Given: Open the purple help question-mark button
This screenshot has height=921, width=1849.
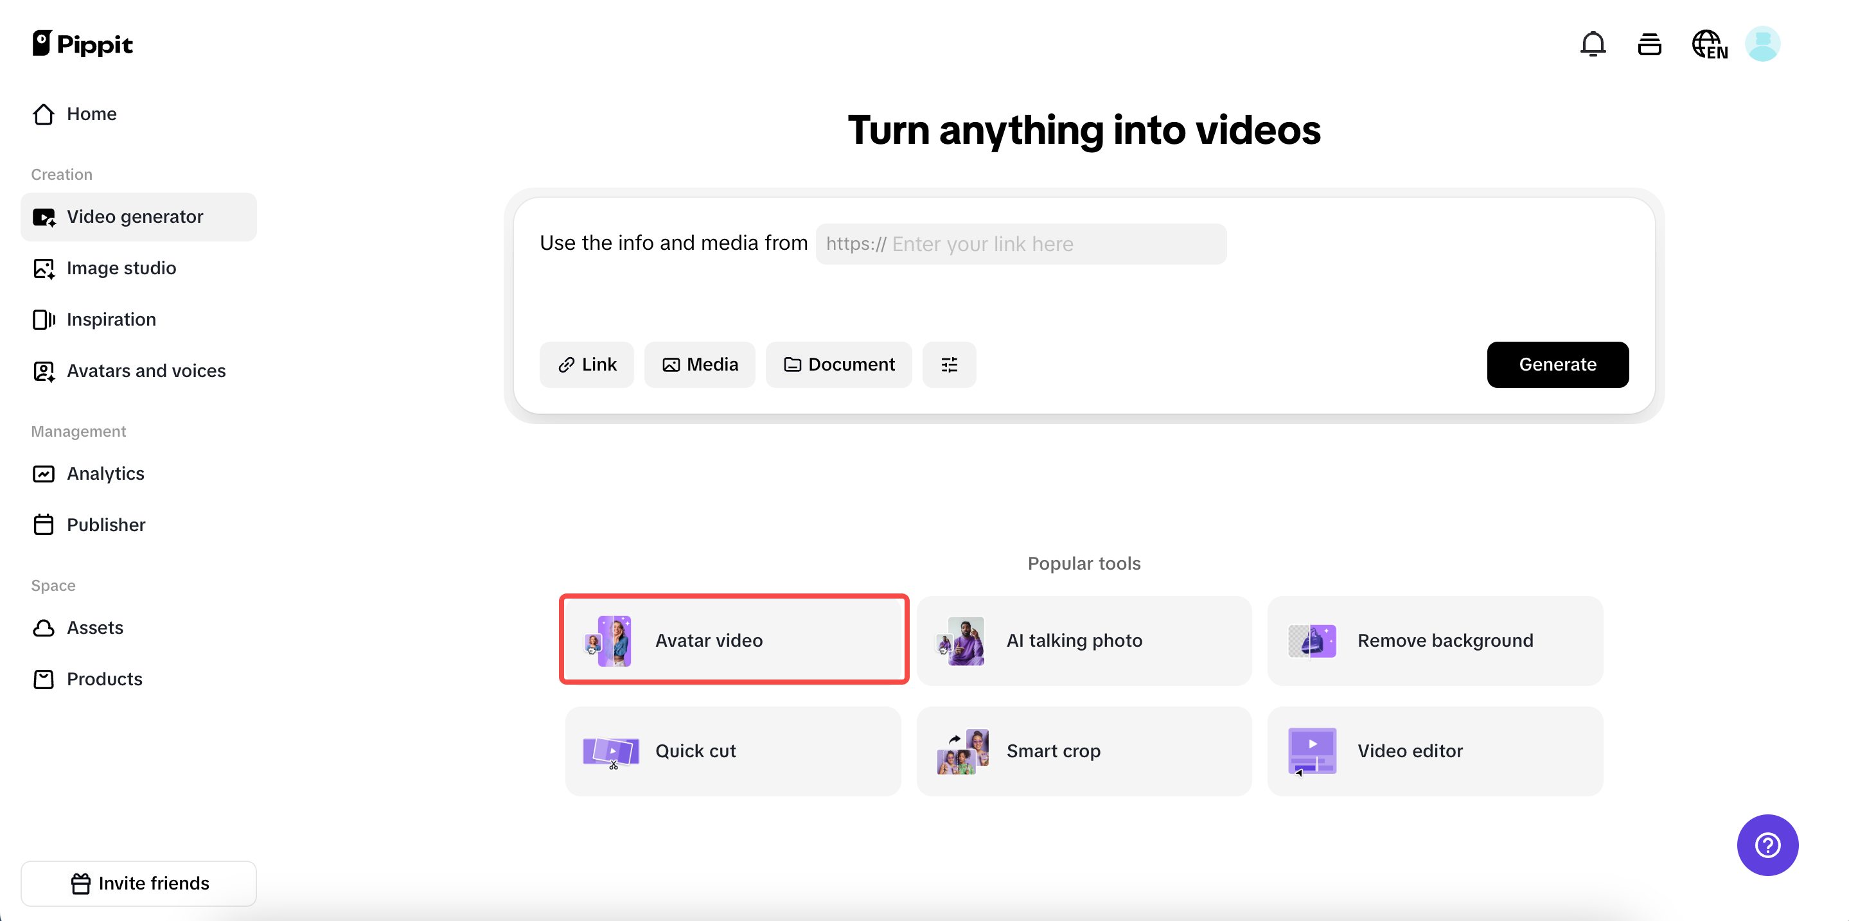Looking at the screenshot, I should pos(1767,844).
